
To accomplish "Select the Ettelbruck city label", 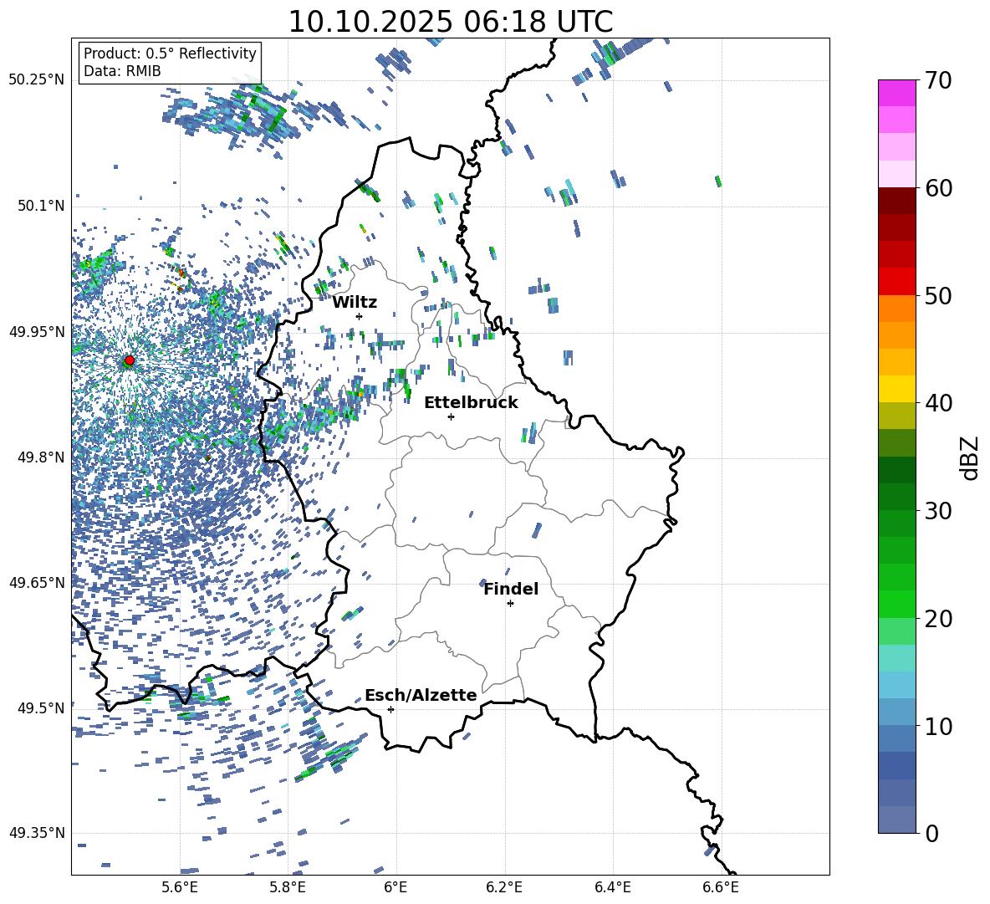I will [471, 403].
